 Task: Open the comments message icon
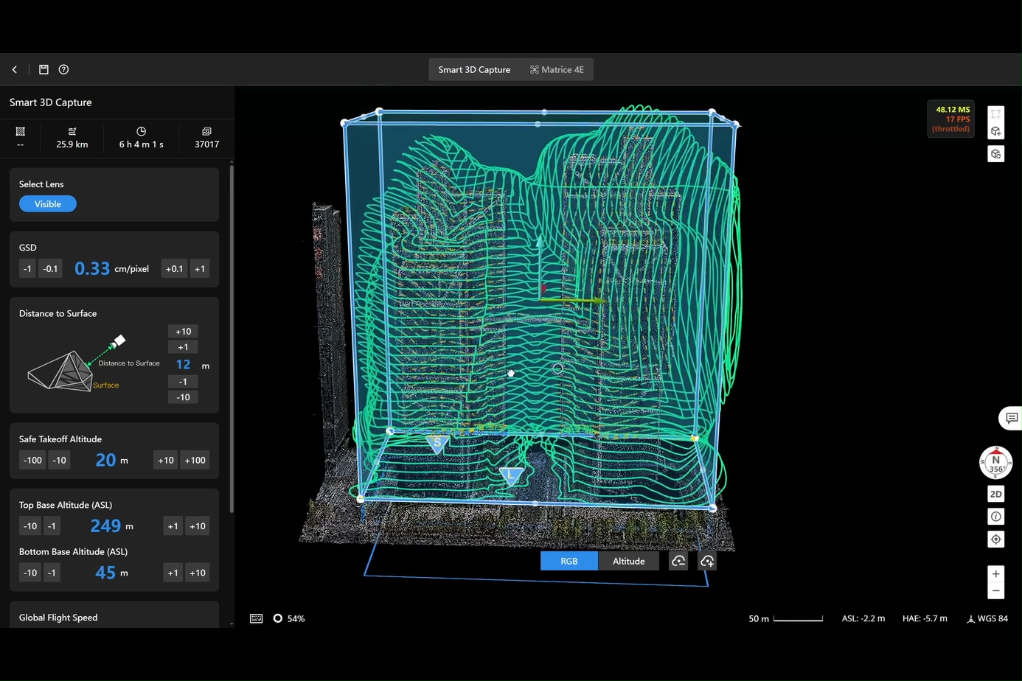click(x=1011, y=418)
